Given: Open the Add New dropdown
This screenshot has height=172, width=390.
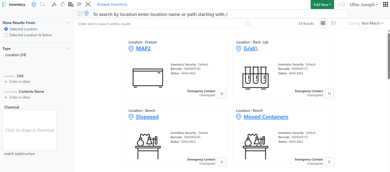Looking at the screenshot, I should [322, 5].
